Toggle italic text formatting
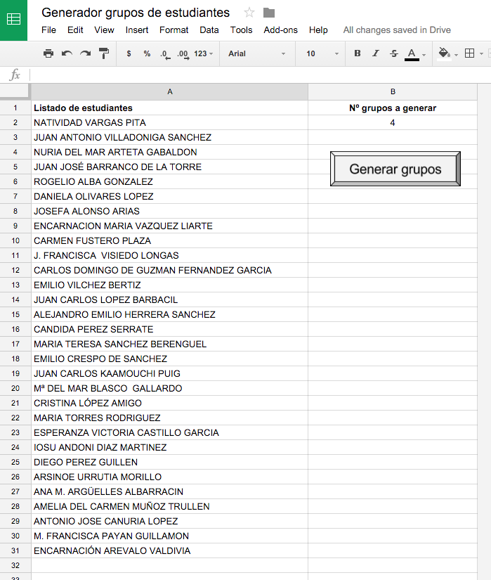This screenshot has height=580, width=491. coord(375,53)
